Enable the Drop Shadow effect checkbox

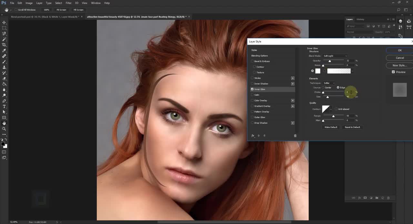[x=252, y=123]
